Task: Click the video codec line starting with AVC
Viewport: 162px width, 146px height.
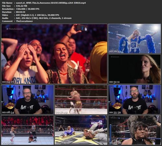Action: tap(38, 15)
